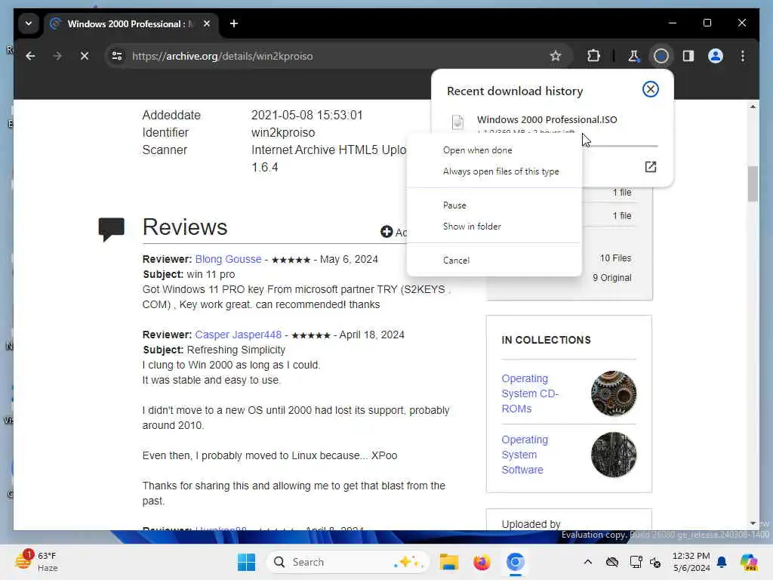
Task: Click the Addeddate value 2021-05-08 15:53:01
Action: pyautogui.click(x=306, y=115)
